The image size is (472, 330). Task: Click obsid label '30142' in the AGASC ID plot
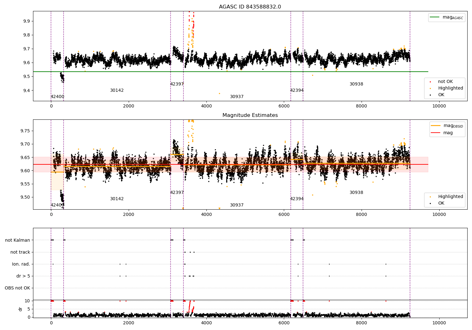pyautogui.click(x=117, y=91)
